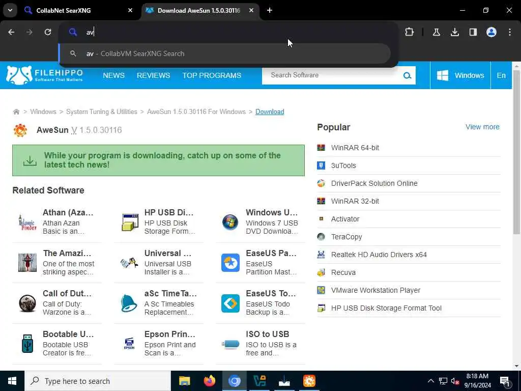The width and height of the screenshot is (521, 391).
Task: Open WinRAR 32-bit in Popular list
Action: (x=355, y=201)
